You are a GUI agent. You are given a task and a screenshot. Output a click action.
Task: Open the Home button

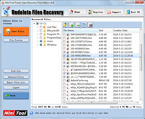point(77,12)
